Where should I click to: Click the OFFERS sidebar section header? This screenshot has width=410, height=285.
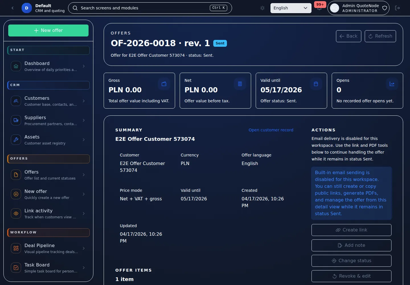pos(48,159)
